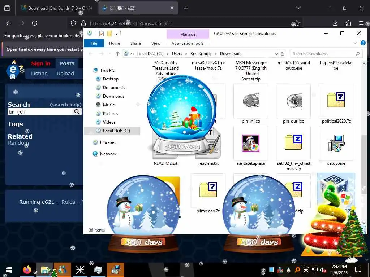Screen dimensions: 370x277
Task: Open the Windows Start menu
Action: [x=9, y=270]
